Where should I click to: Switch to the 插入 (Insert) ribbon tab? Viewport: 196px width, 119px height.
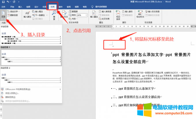point(20,6)
